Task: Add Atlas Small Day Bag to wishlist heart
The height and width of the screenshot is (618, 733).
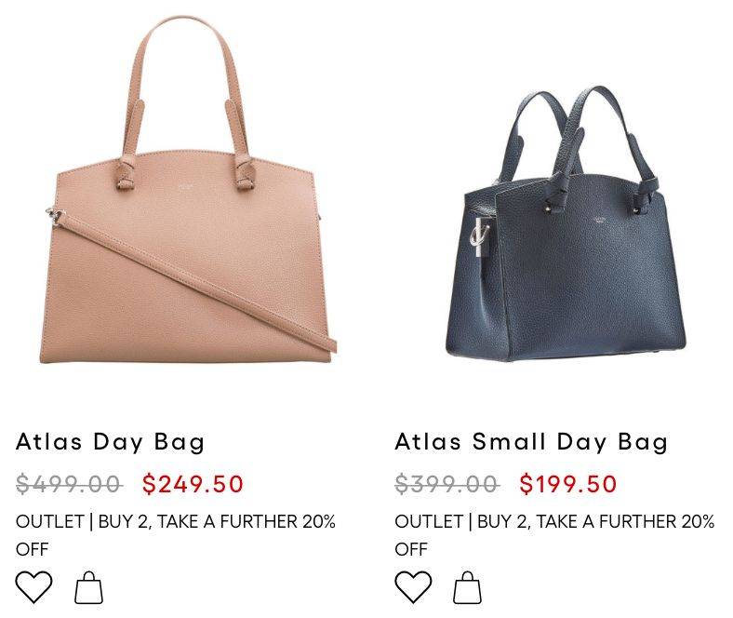Action: coord(413,587)
